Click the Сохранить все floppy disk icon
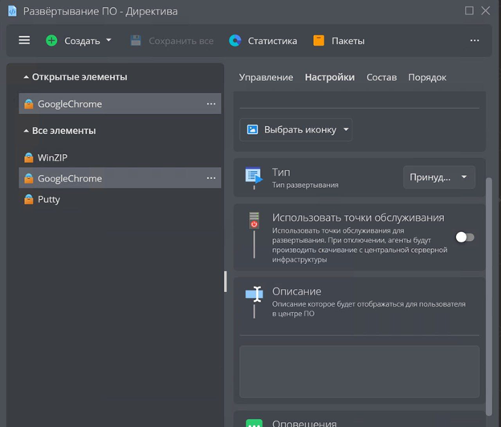Image resolution: width=501 pixels, height=427 pixels. tap(136, 41)
